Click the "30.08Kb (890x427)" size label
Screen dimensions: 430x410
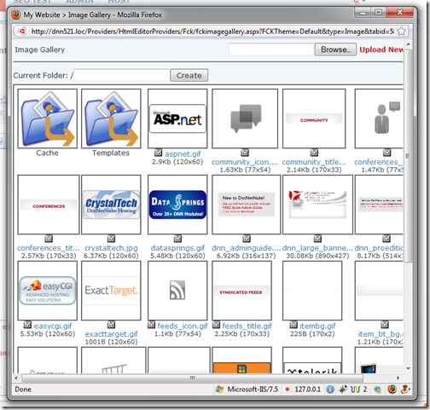click(317, 256)
